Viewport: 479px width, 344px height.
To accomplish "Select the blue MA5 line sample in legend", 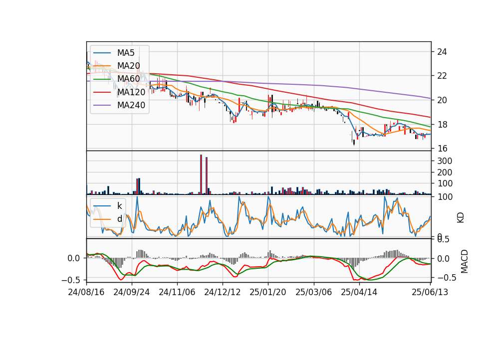I will (102, 53).
